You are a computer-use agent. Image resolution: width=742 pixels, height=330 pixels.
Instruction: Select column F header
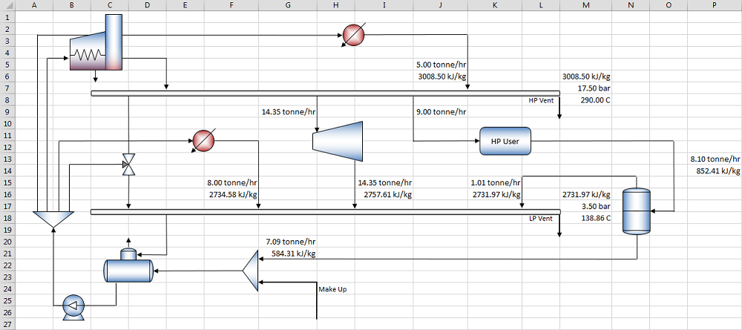click(x=231, y=5)
